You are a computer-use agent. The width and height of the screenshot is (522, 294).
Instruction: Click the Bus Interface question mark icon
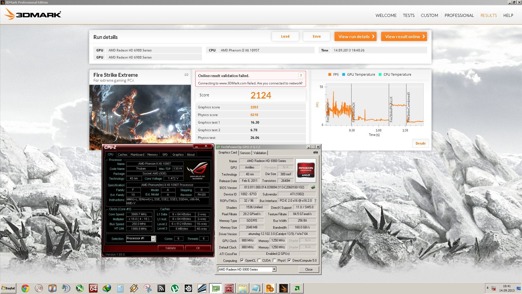[x=315, y=201]
